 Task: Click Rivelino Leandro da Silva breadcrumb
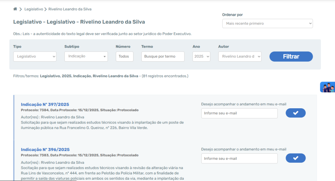coord(70,9)
